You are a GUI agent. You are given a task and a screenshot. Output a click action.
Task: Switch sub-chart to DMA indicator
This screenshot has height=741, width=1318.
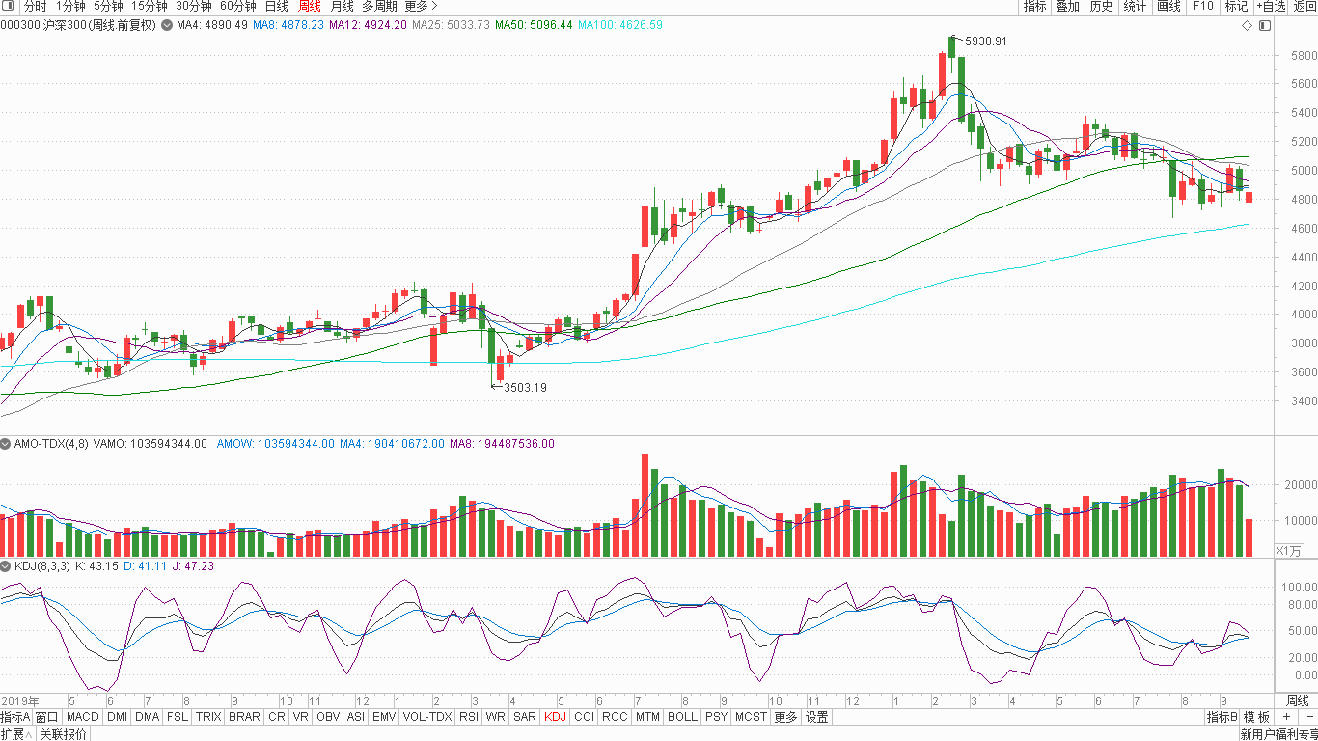[147, 717]
